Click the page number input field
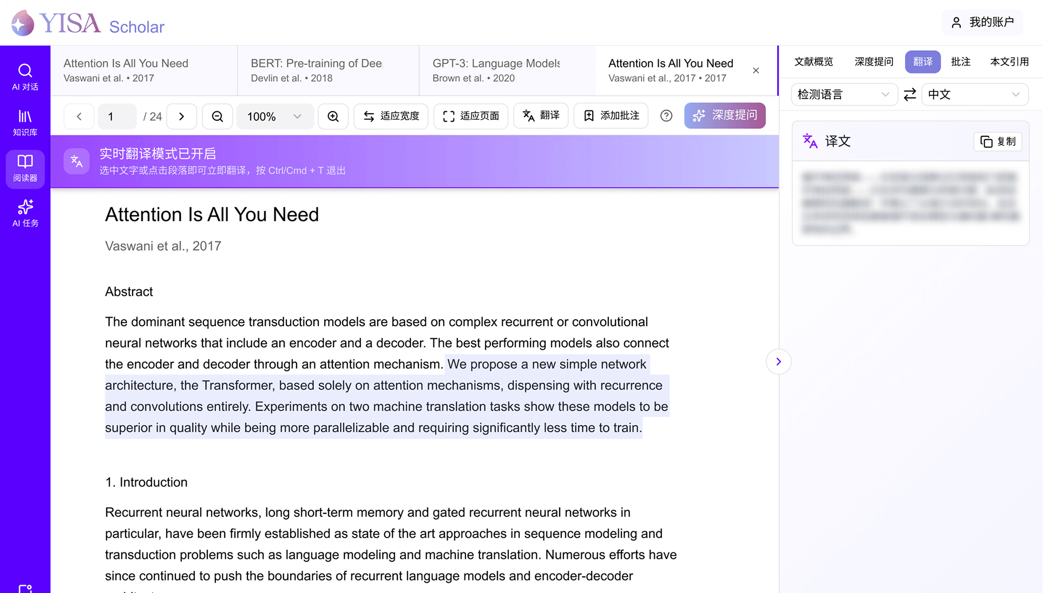 [x=117, y=116]
